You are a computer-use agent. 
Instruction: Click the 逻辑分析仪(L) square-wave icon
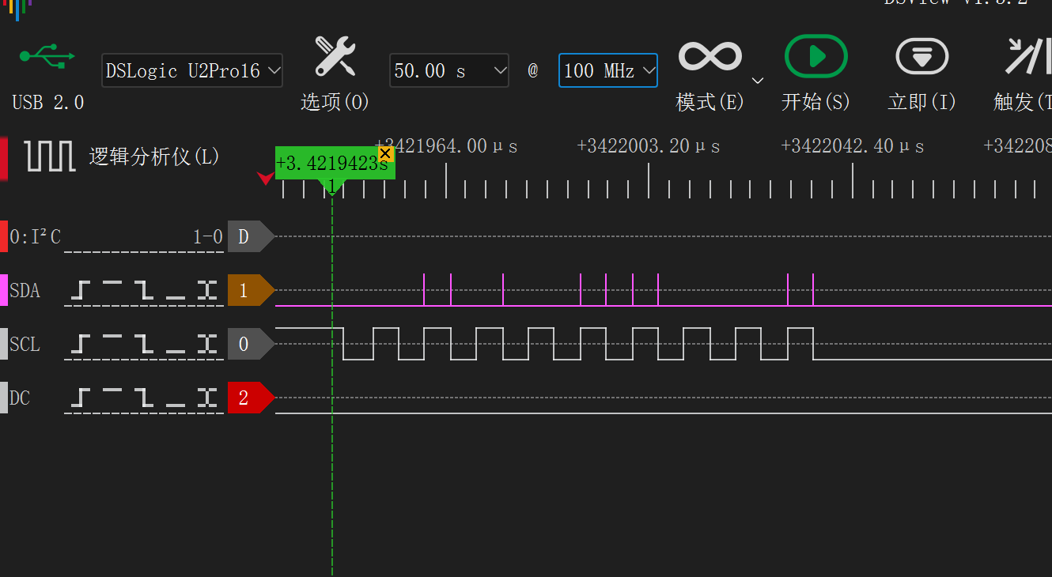[x=50, y=156]
